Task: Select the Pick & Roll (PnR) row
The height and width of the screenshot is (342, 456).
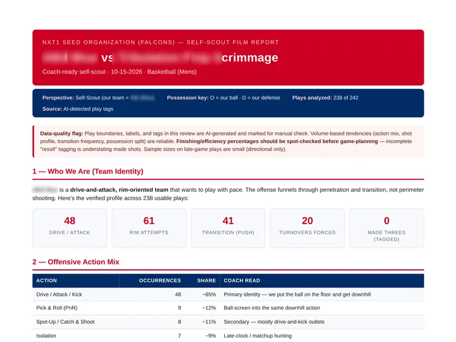Action: tap(228, 308)
